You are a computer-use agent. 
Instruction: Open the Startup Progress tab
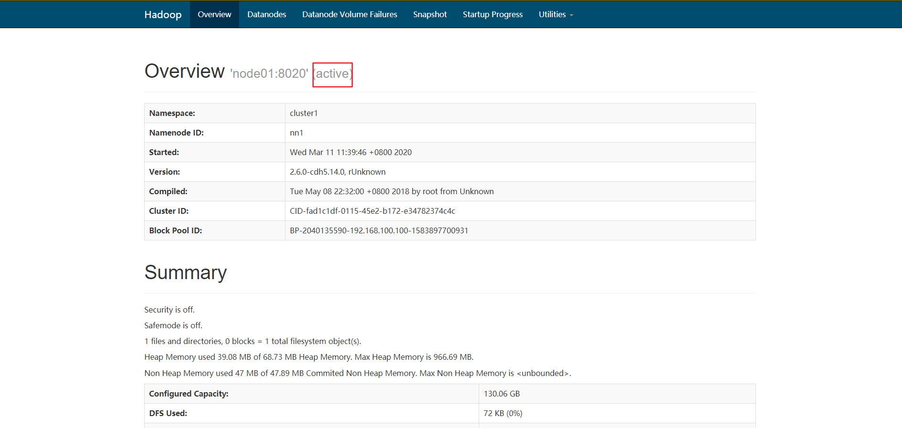(493, 14)
